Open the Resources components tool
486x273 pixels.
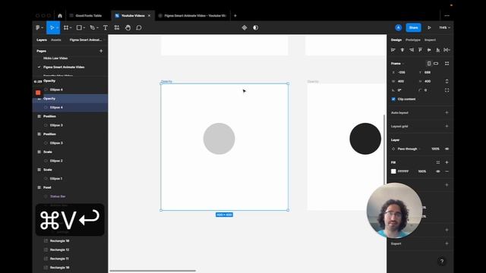point(116,28)
